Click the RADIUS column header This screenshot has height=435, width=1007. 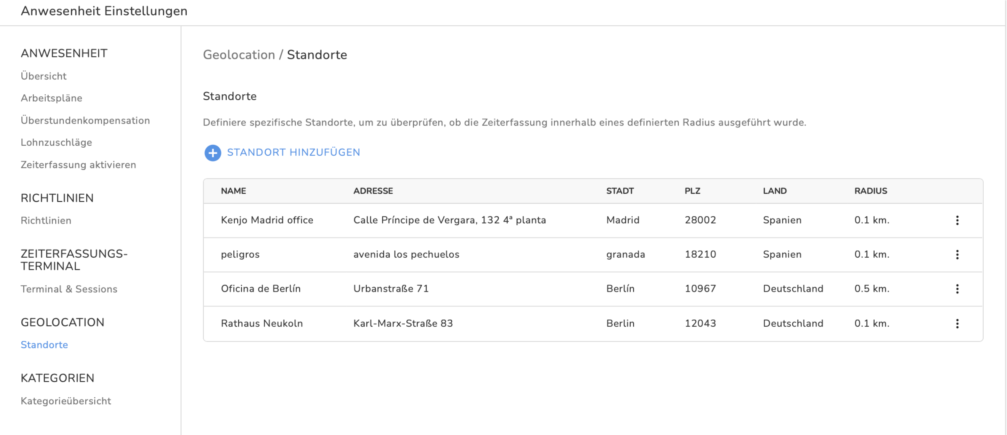pos(870,191)
